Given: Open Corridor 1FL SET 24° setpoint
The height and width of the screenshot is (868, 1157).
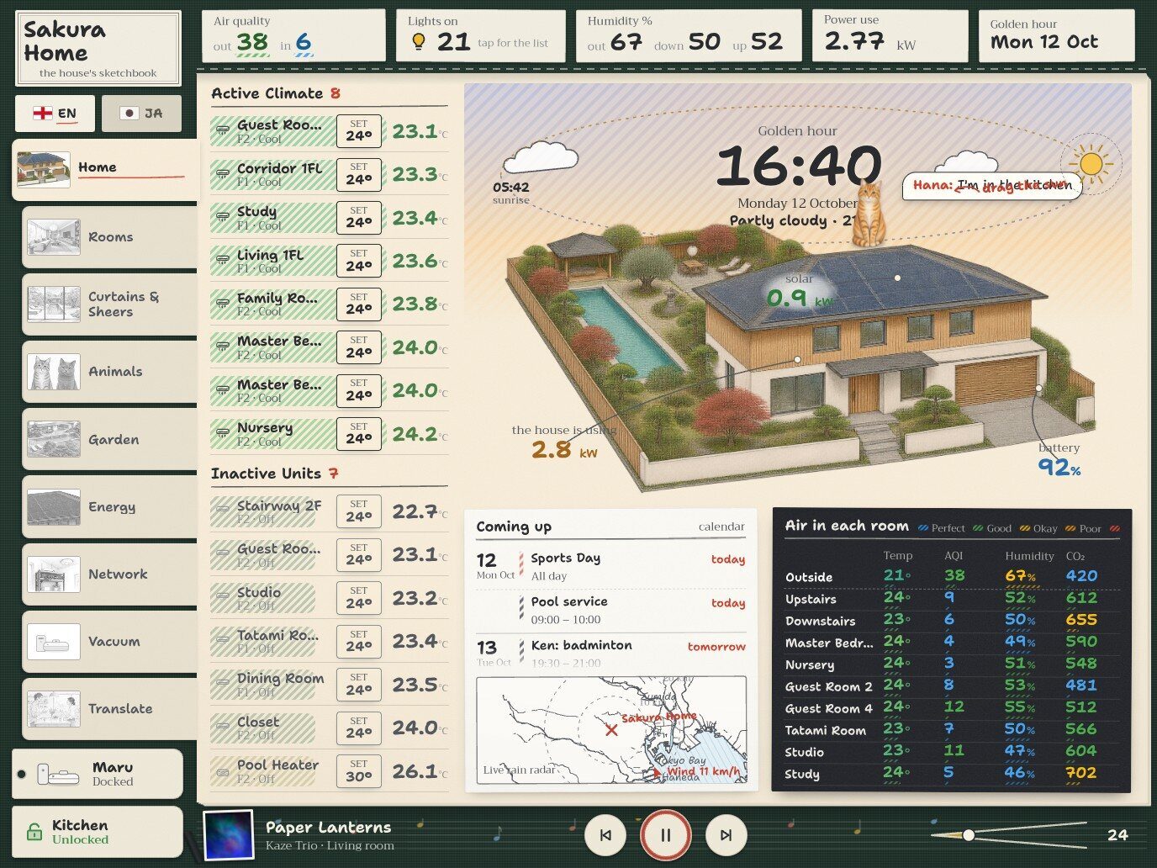Looking at the screenshot, I should point(359,175).
